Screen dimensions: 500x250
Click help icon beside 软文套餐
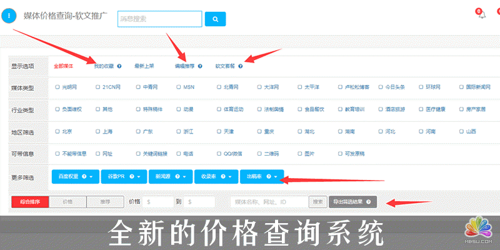click(241, 66)
